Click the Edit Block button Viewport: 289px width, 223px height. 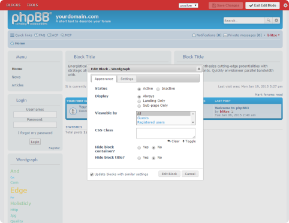(x=169, y=174)
